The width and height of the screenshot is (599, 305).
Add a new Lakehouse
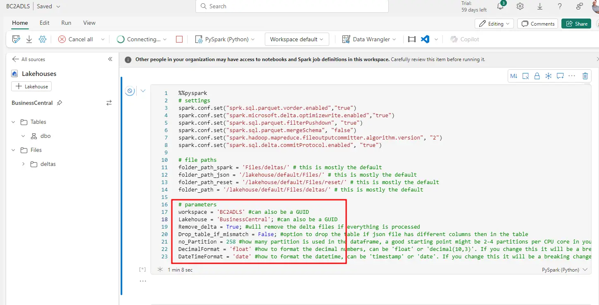point(31,86)
